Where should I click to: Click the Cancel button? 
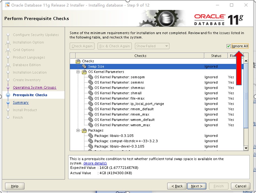(x=241, y=186)
